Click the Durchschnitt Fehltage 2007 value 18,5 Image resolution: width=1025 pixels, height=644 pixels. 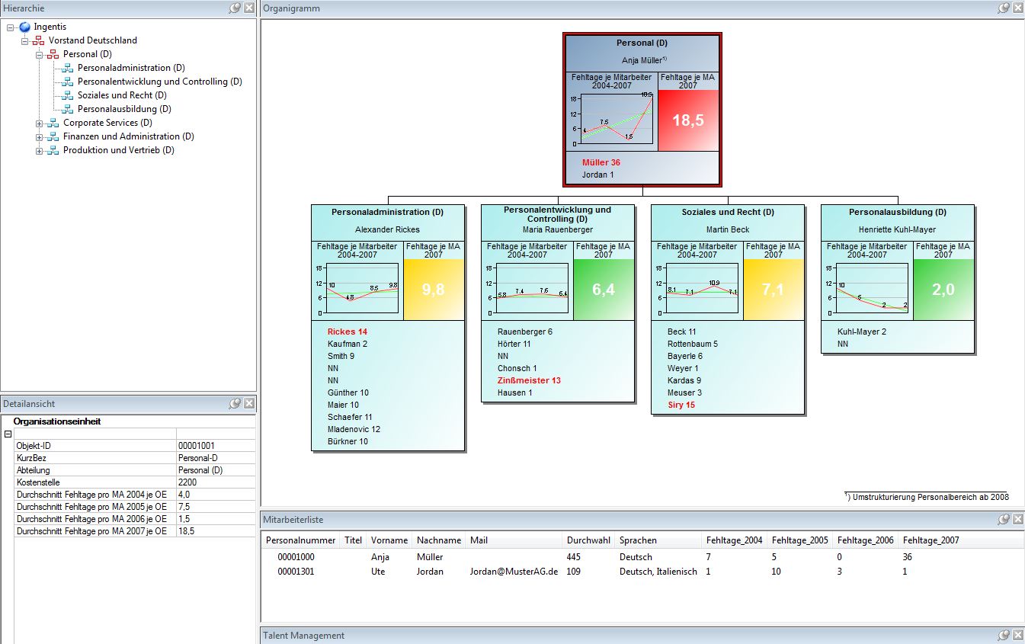pos(187,531)
